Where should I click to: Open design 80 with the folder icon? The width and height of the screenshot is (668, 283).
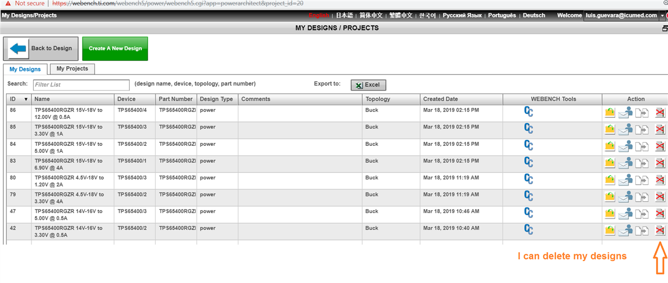[610, 180]
